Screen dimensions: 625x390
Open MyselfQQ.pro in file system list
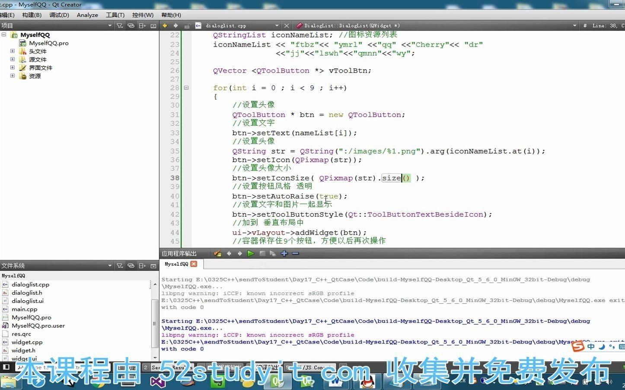(x=31, y=318)
